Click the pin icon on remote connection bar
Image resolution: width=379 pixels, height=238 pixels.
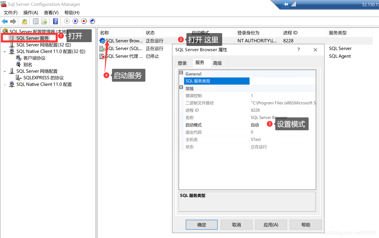click(286, 4)
